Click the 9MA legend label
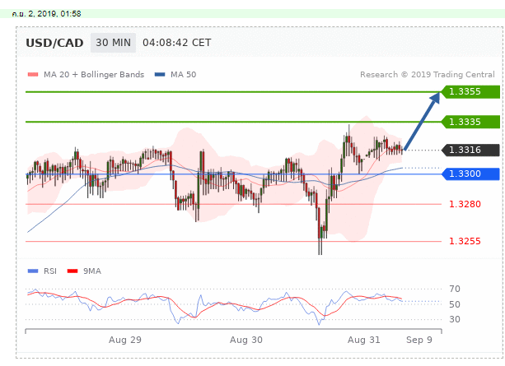 click(x=92, y=271)
